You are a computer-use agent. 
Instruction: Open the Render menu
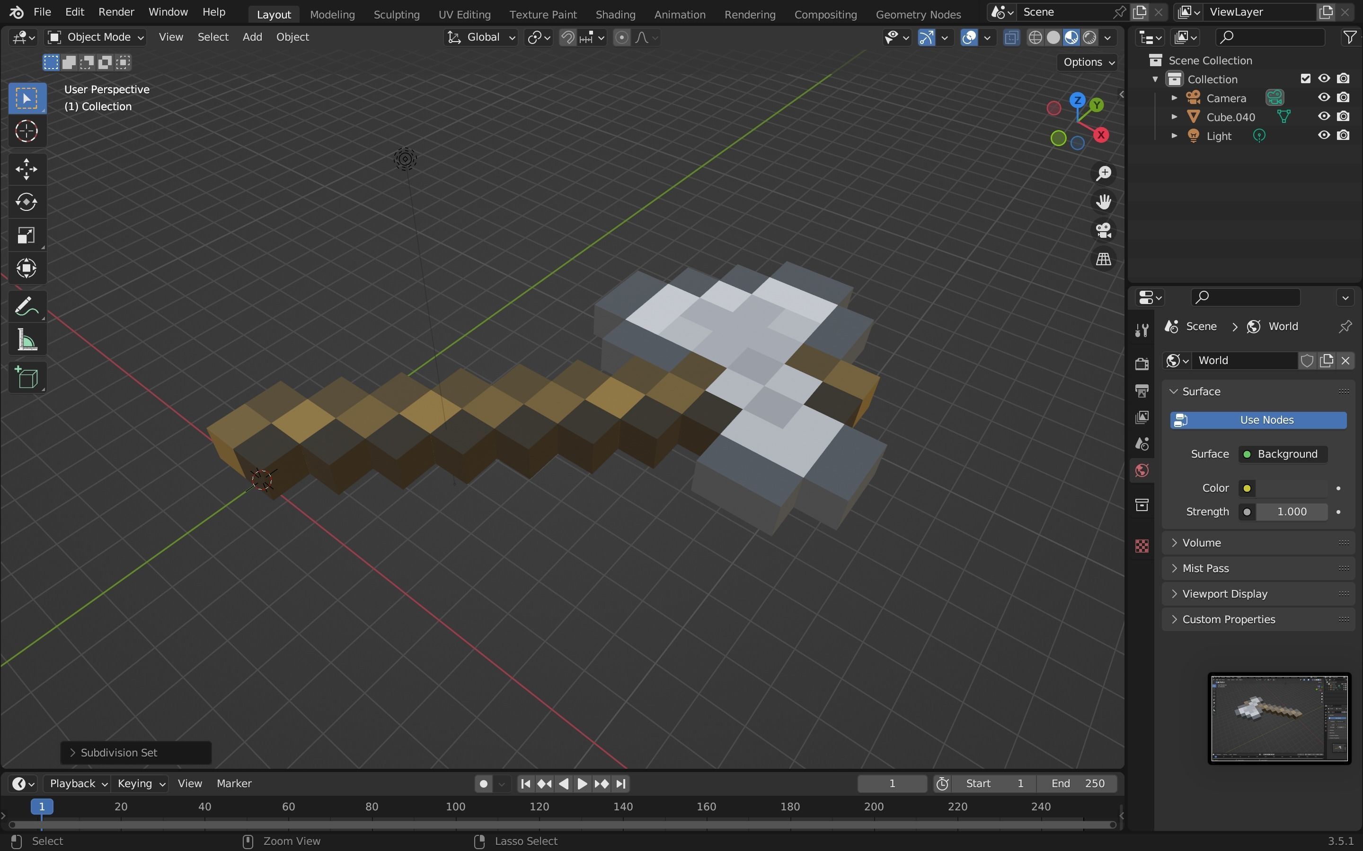point(116,12)
